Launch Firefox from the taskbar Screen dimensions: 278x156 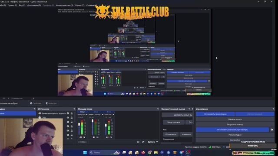click(x=143, y=153)
